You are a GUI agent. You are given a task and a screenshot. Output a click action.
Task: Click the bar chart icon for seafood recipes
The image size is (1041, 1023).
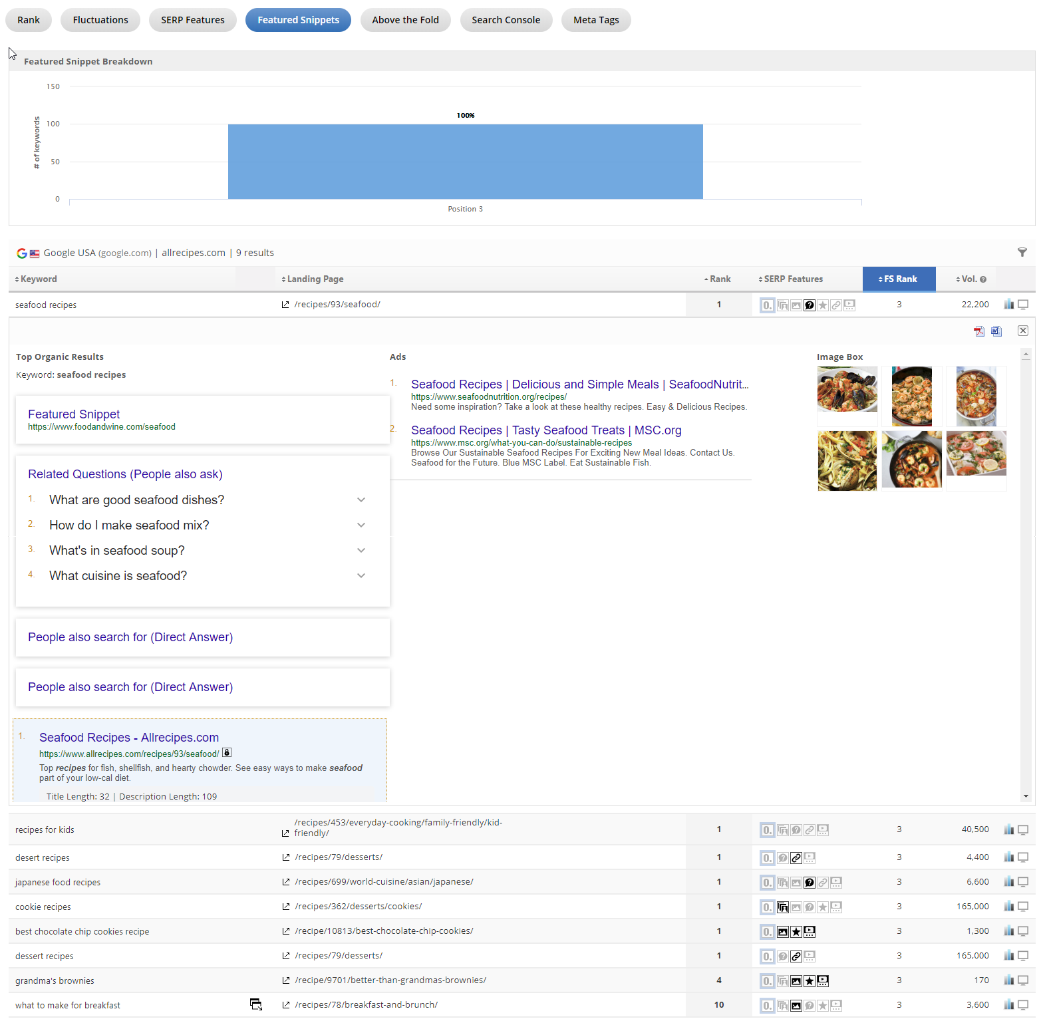1008,305
